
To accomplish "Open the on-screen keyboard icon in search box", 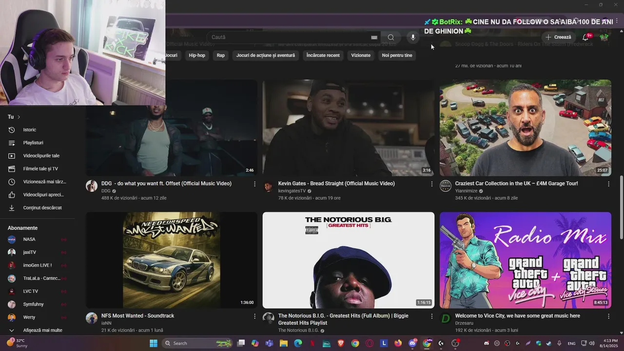I will pos(374,38).
